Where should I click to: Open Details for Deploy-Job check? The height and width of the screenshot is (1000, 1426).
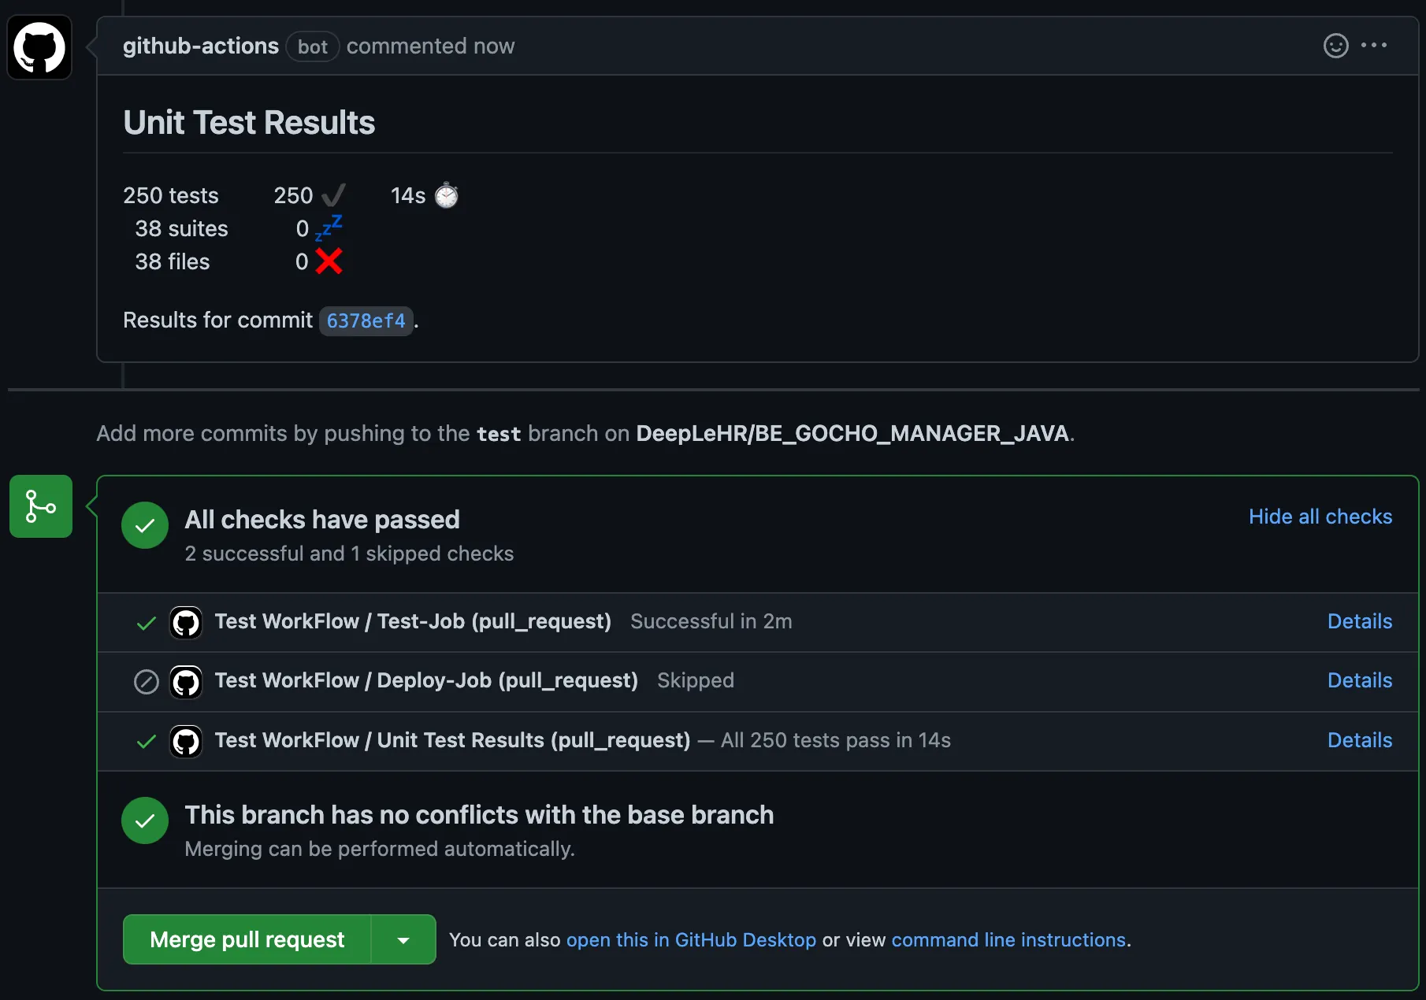pyautogui.click(x=1359, y=680)
